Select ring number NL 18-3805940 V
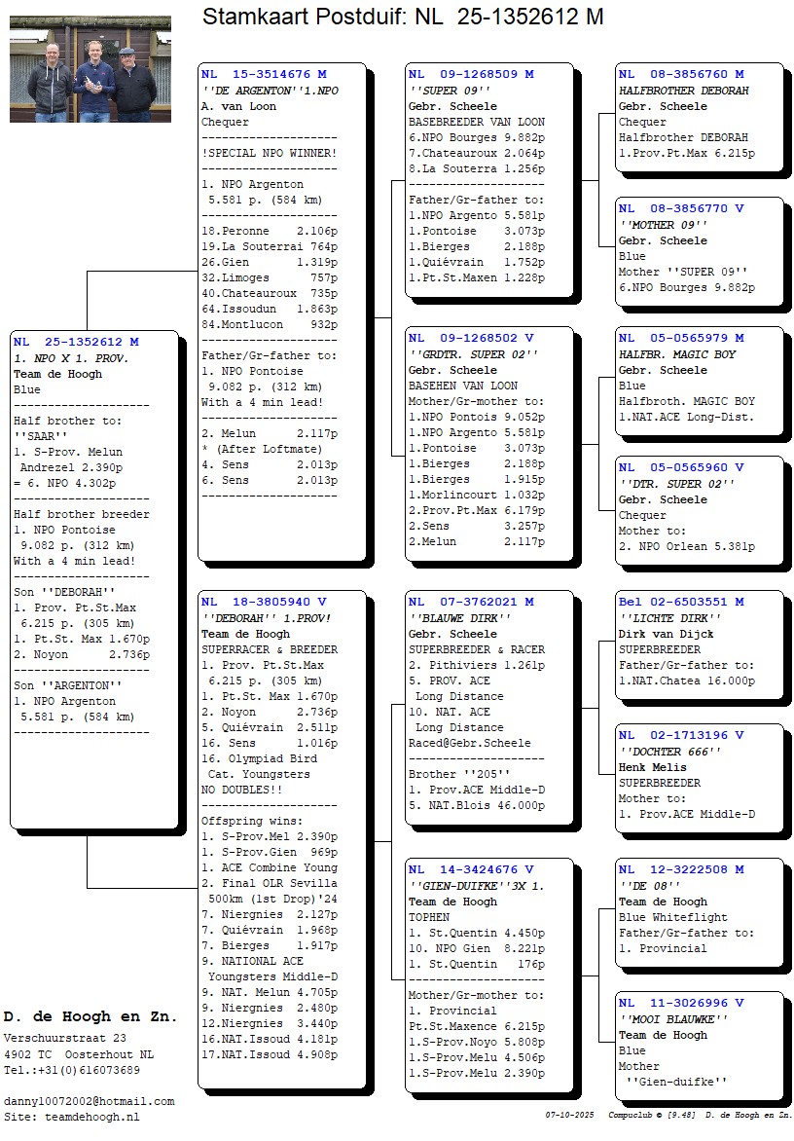Image resolution: width=794 pixels, height=1141 pixels. (264, 603)
